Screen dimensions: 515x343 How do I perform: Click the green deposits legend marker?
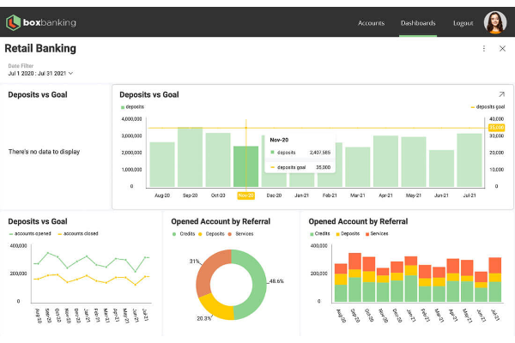(x=123, y=107)
